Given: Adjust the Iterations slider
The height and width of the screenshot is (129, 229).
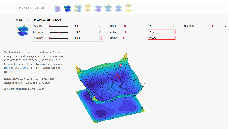Looking at the screenshot, I should (x=59, y=32).
